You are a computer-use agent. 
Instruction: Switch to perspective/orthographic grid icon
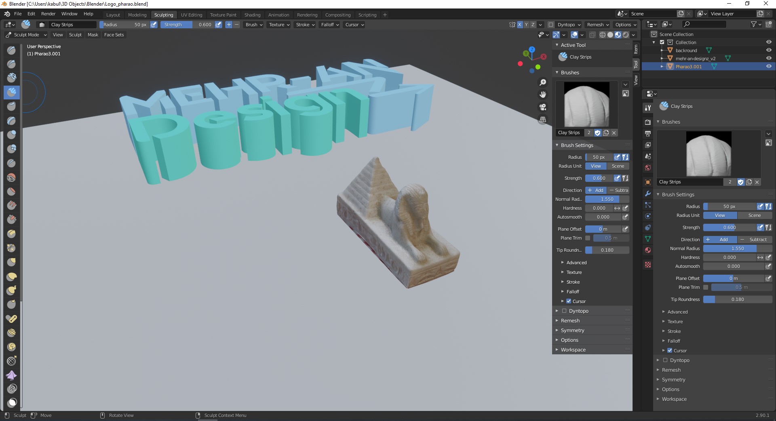pyautogui.click(x=543, y=120)
